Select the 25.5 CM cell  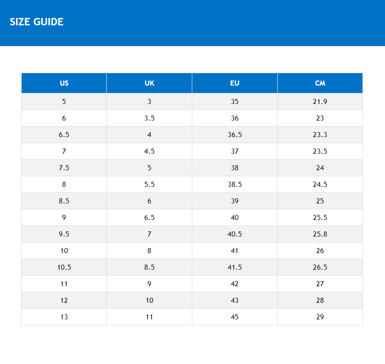point(320,218)
